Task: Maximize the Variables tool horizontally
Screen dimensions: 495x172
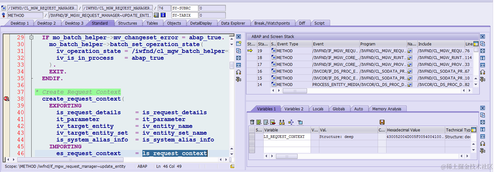Action: [483, 136]
